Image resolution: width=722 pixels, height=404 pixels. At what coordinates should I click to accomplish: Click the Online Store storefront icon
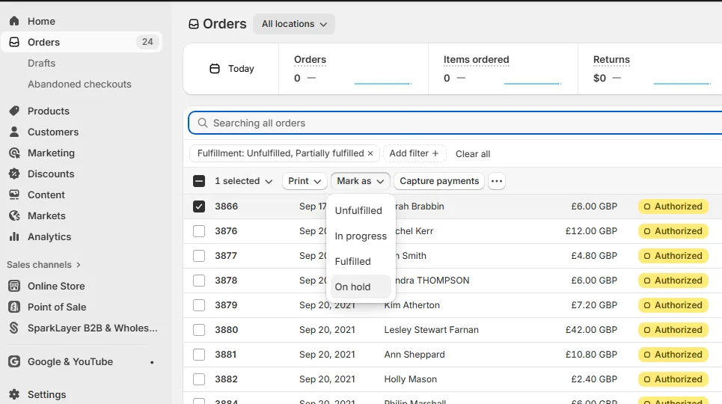coord(14,286)
